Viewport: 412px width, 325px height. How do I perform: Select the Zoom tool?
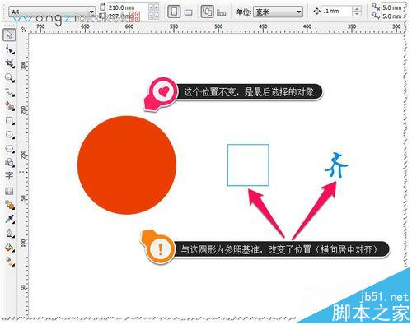click(10, 78)
